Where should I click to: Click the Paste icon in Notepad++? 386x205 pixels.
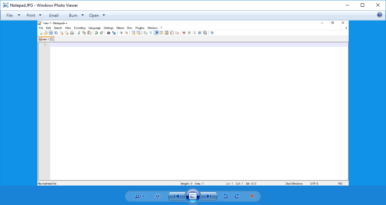90,33
